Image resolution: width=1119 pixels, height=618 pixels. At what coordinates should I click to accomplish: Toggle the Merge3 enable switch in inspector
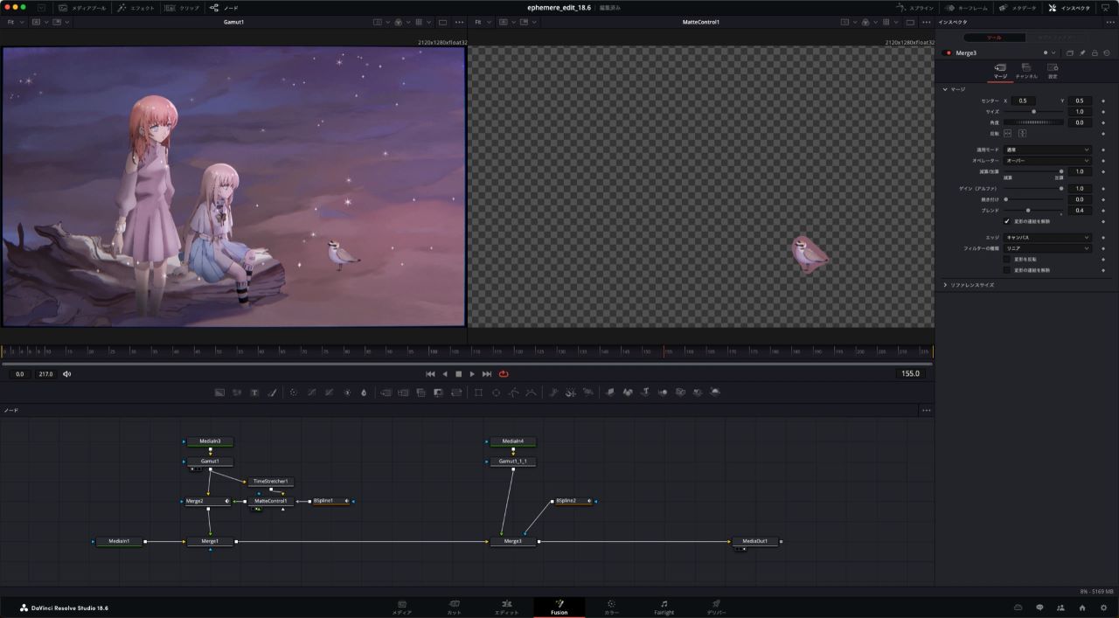(949, 53)
